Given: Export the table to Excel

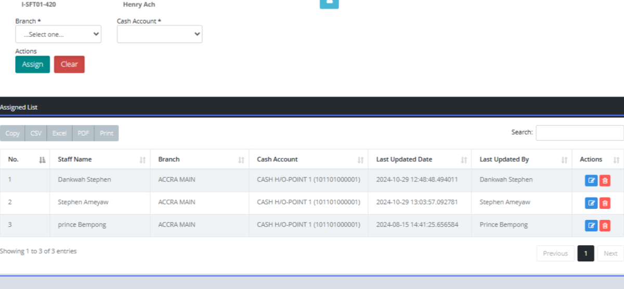Looking at the screenshot, I should click(59, 133).
